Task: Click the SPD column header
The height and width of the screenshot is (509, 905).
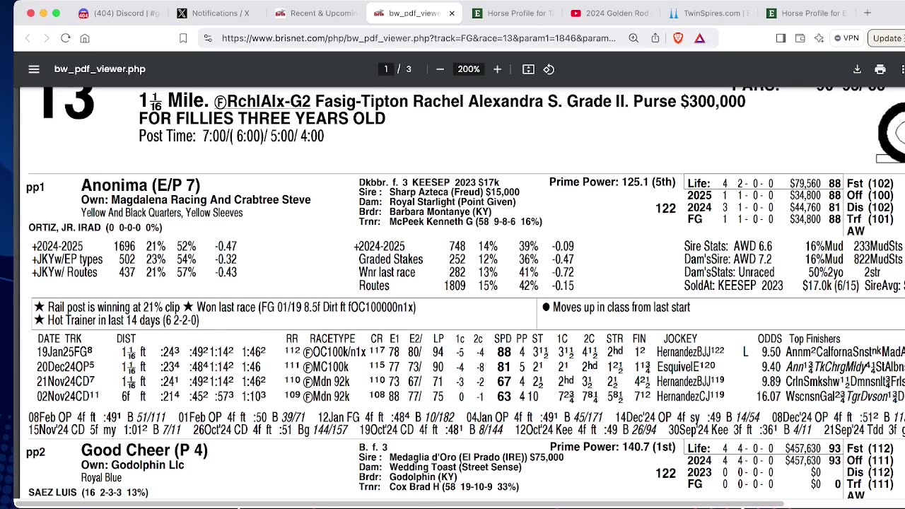Action: pos(502,339)
